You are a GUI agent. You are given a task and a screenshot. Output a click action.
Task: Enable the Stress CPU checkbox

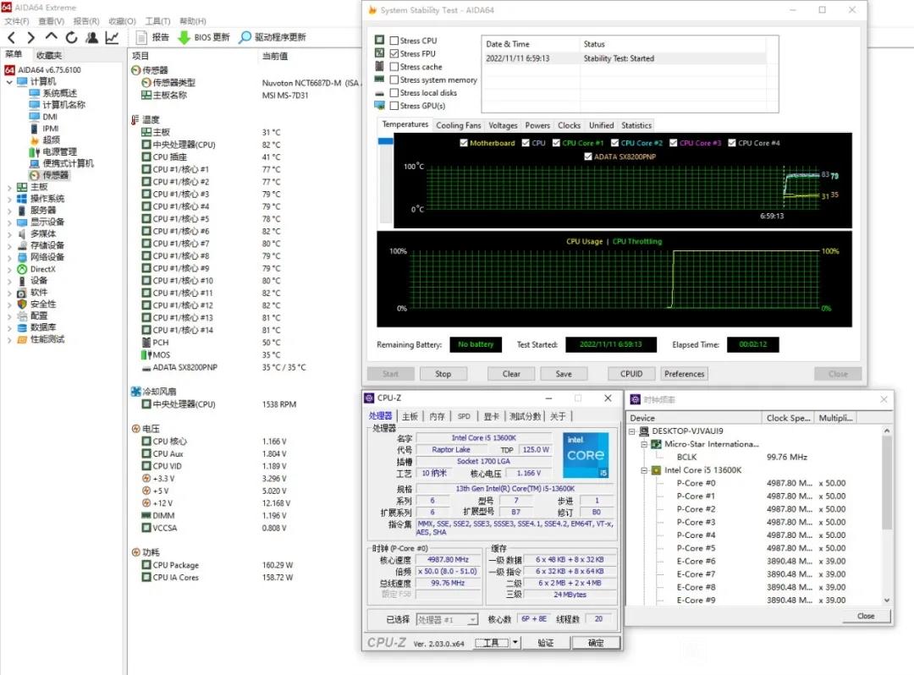[x=394, y=41]
